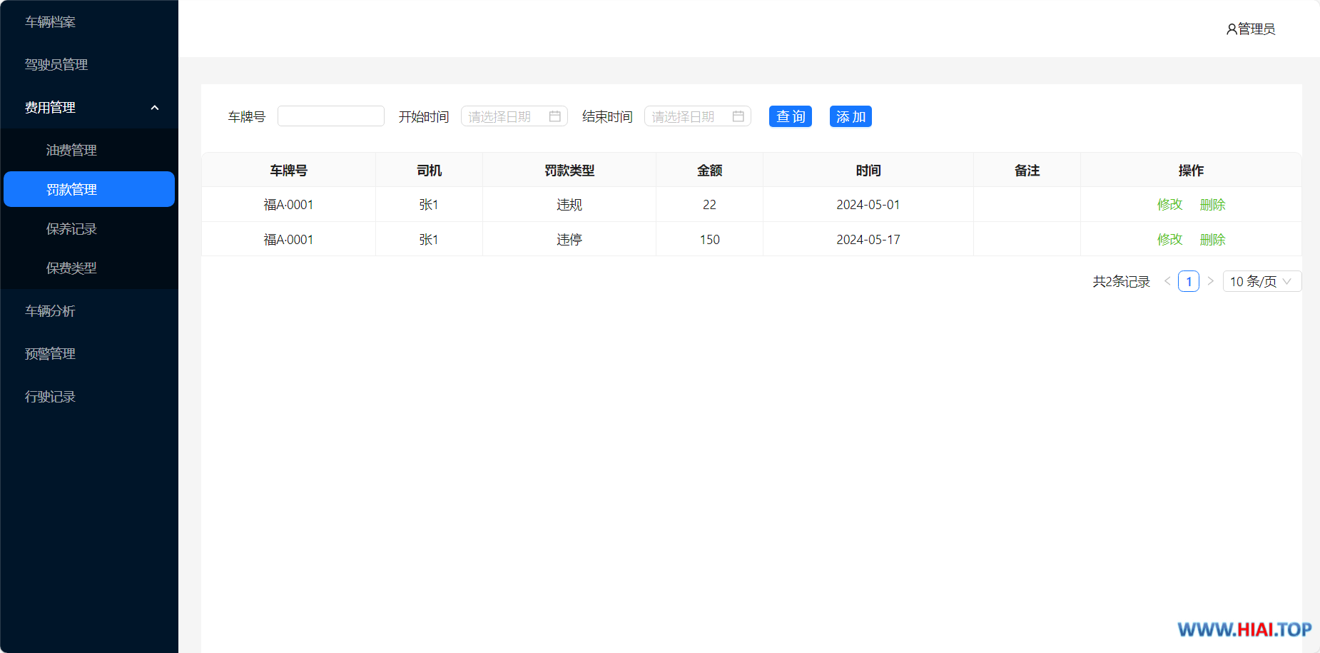
Task: Click the 罚款类型 column header
Action: [x=569, y=171]
